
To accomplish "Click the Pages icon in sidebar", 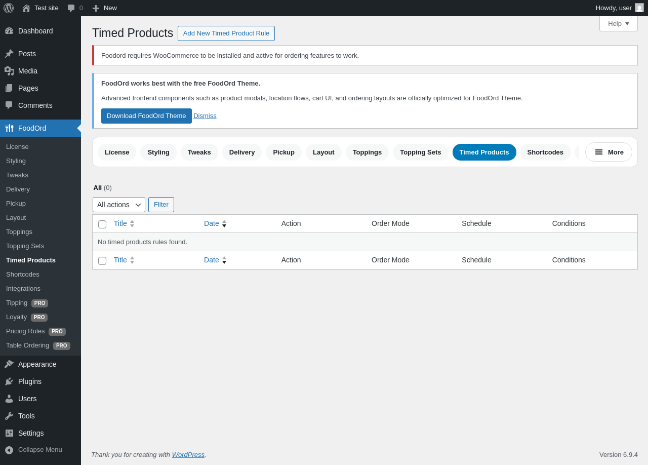I will tap(9, 88).
